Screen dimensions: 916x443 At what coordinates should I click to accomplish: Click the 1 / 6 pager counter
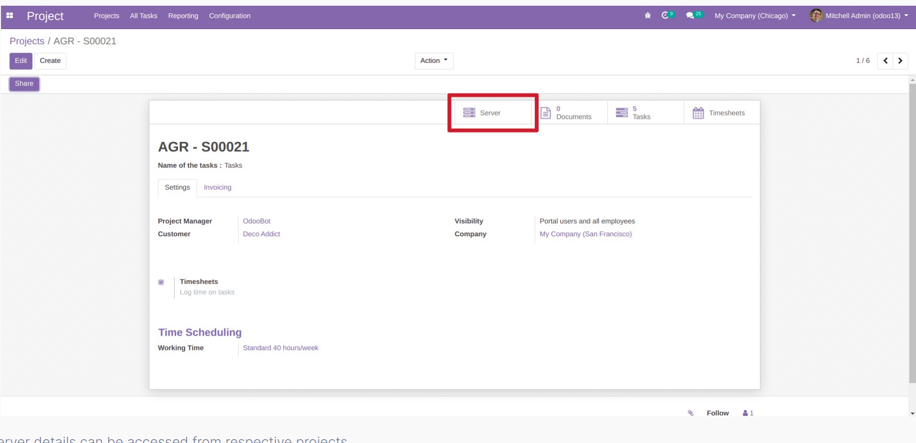[863, 61]
